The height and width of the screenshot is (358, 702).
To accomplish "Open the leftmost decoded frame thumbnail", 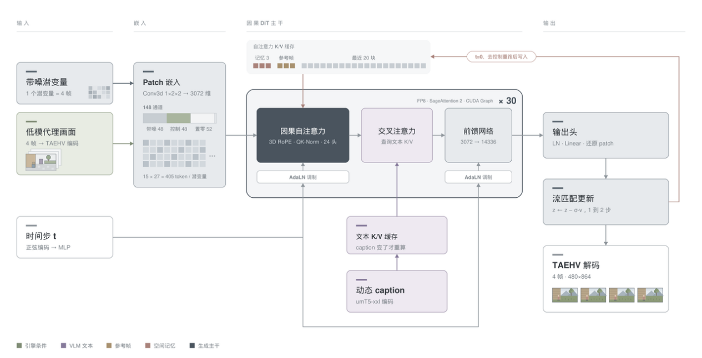I will [564, 295].
